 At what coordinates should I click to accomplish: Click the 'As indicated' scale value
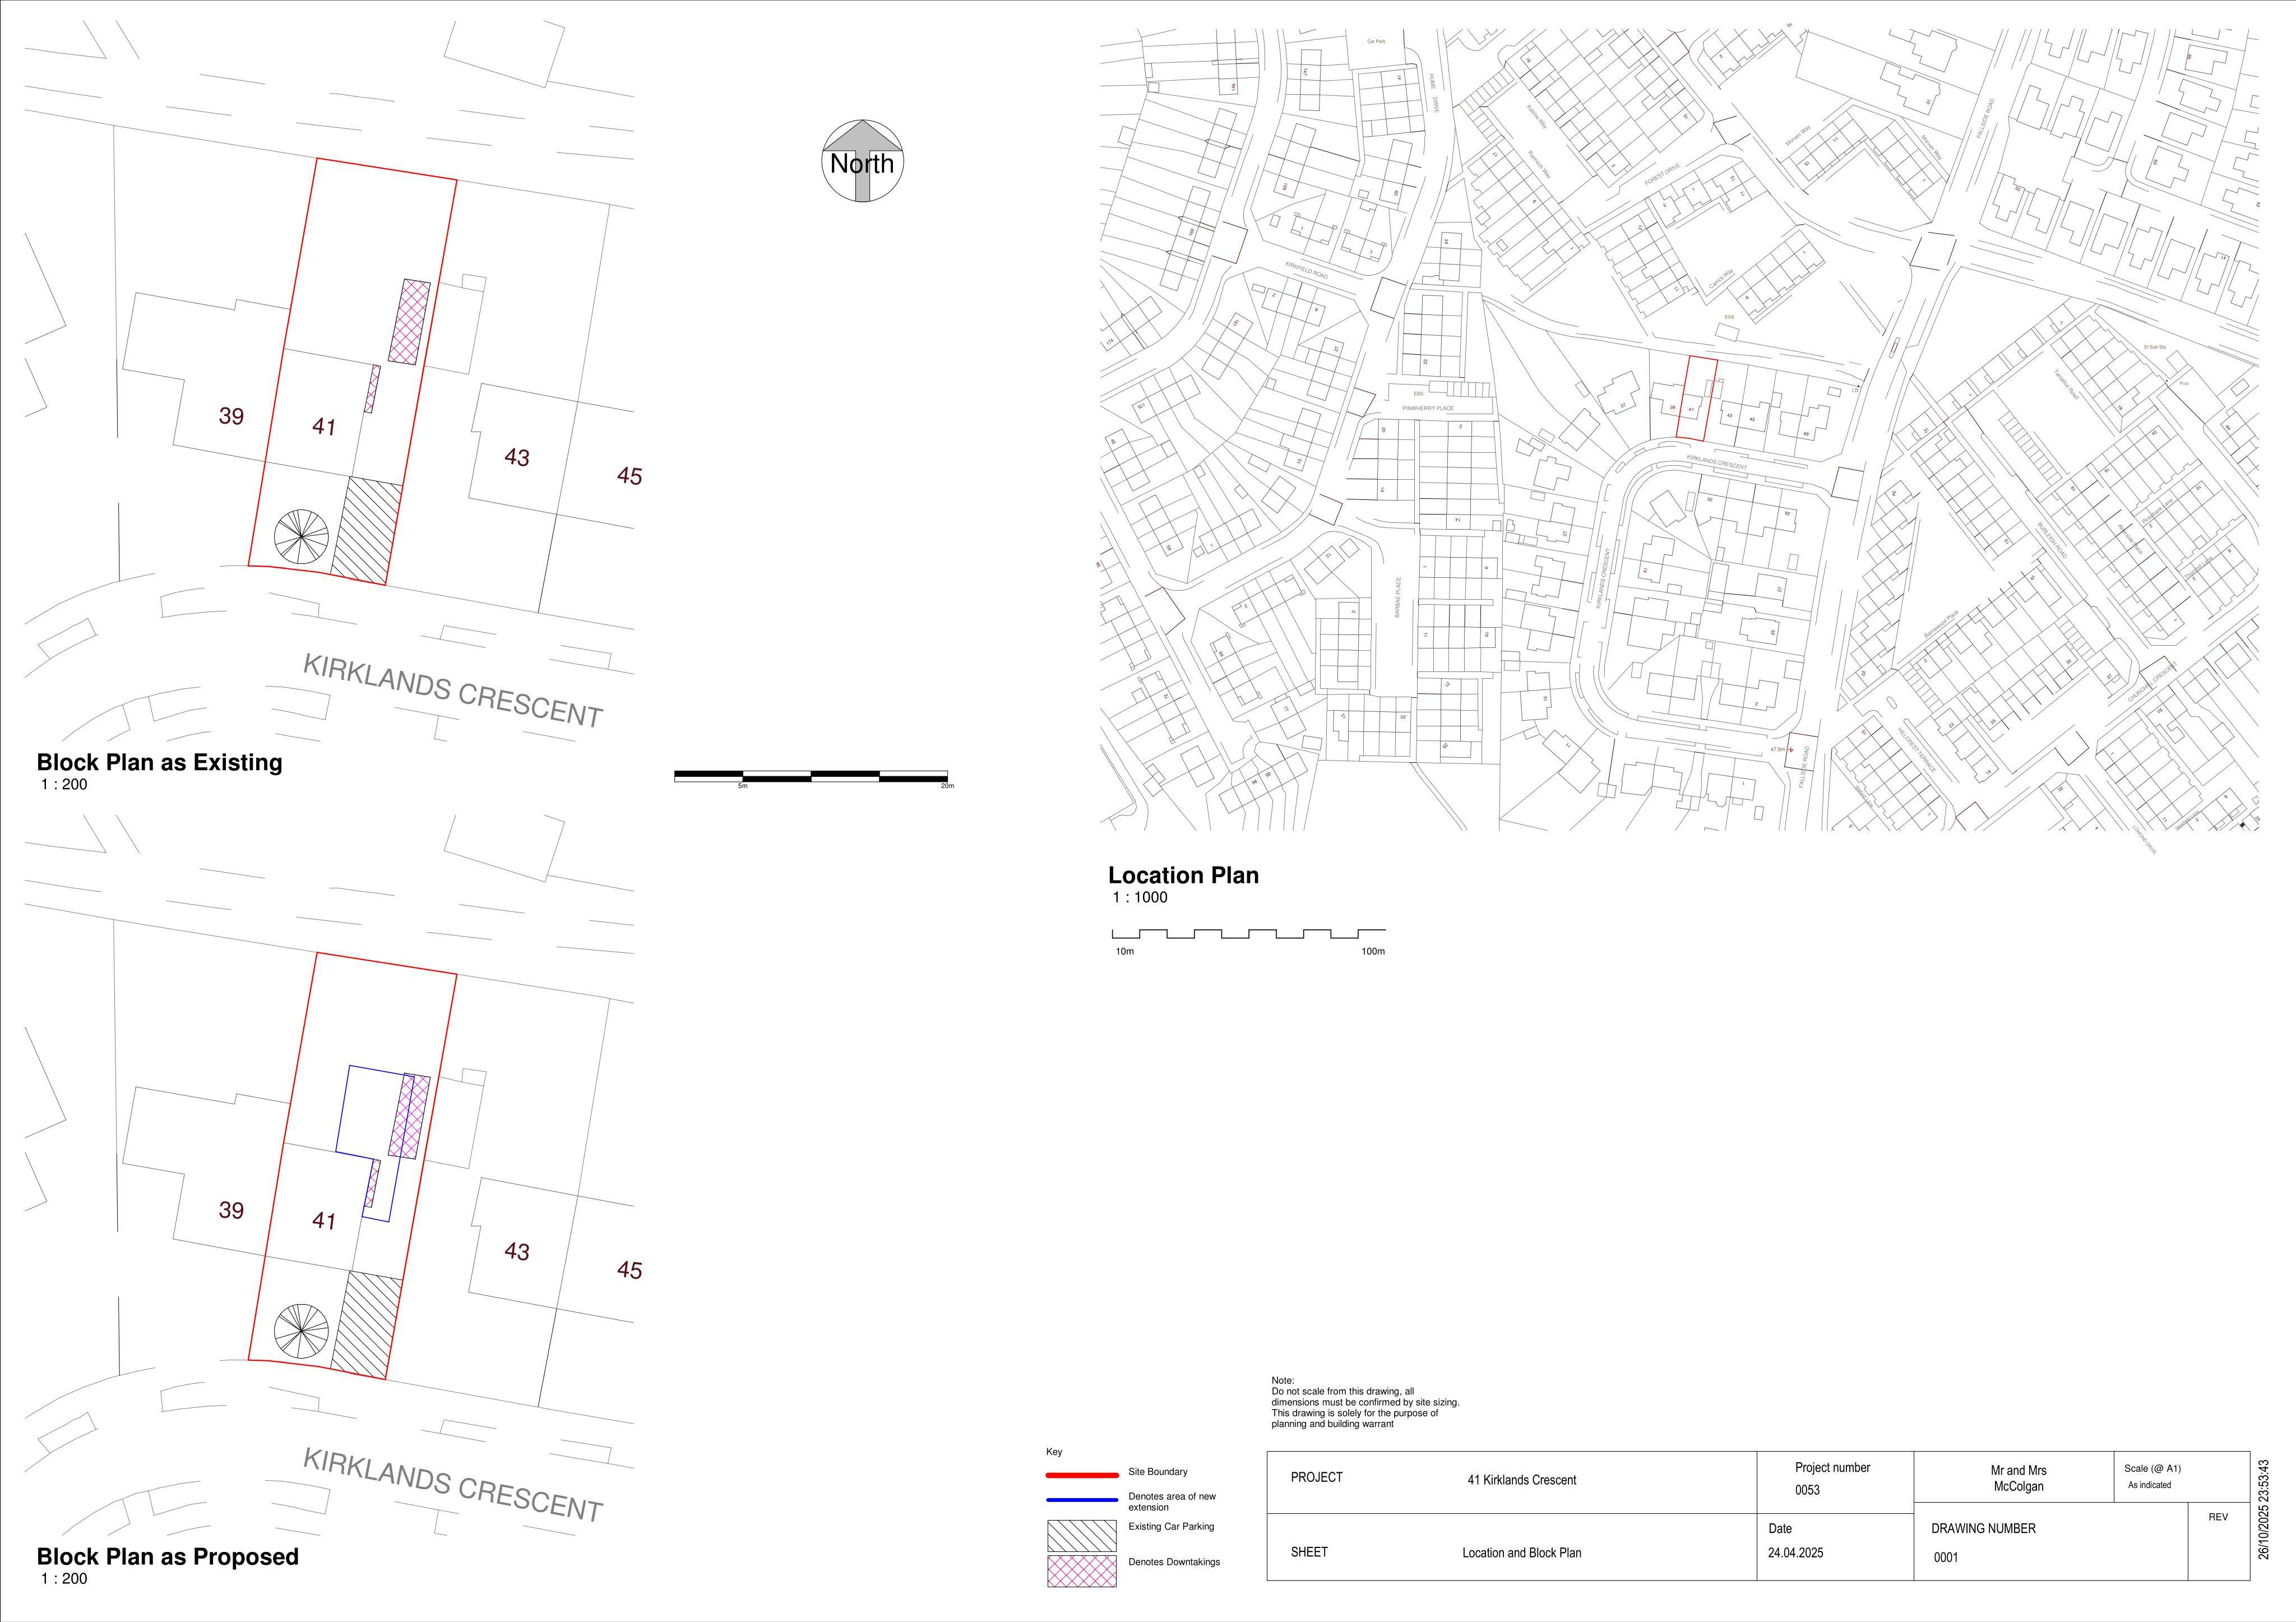(2149, 1485)
